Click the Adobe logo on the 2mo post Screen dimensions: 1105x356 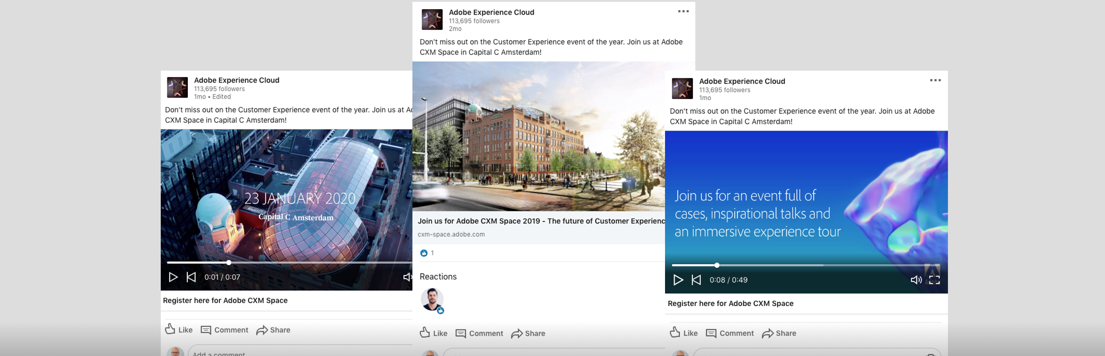point(432,20)
